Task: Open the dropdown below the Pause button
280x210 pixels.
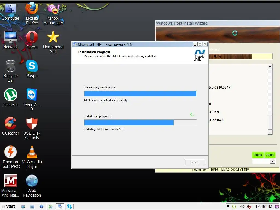Action: (273, 161)
